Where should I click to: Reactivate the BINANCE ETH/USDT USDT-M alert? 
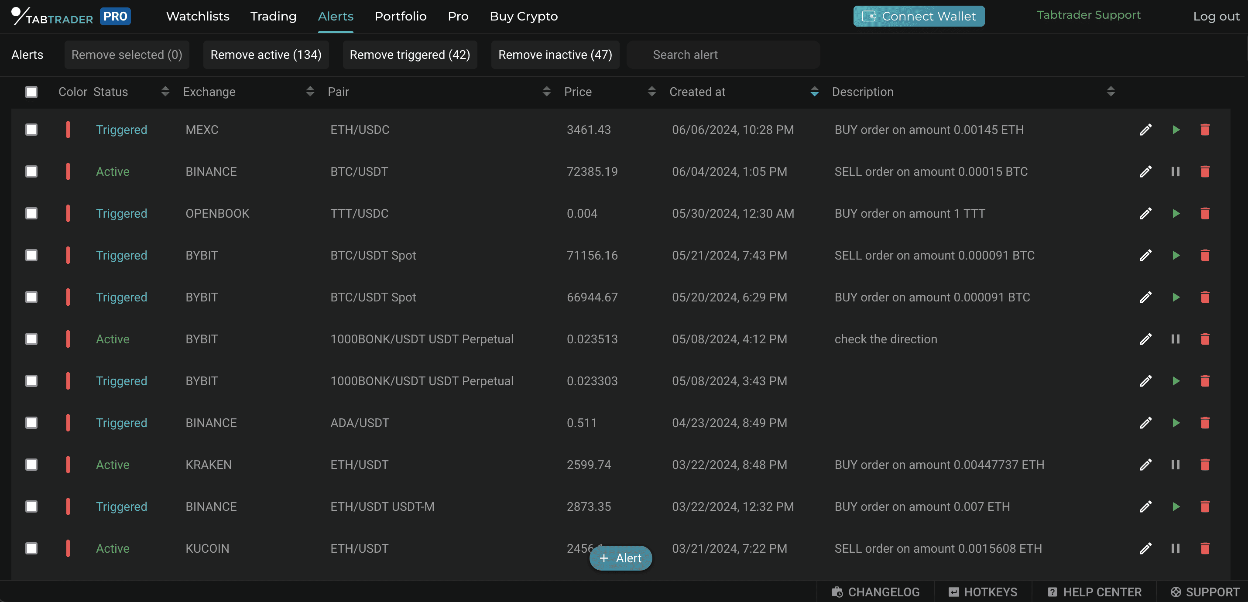(x=1175, y=506)
